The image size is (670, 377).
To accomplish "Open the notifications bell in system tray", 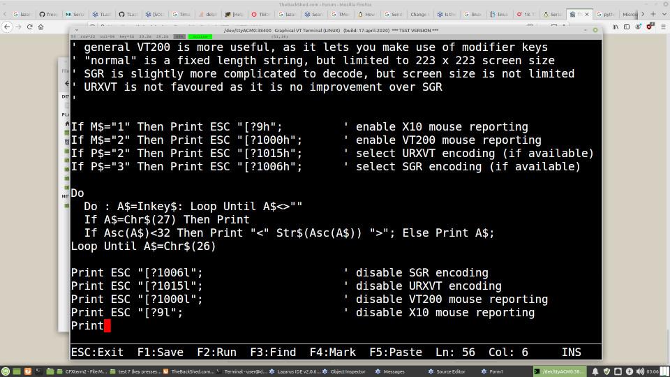I will point(595,371).
